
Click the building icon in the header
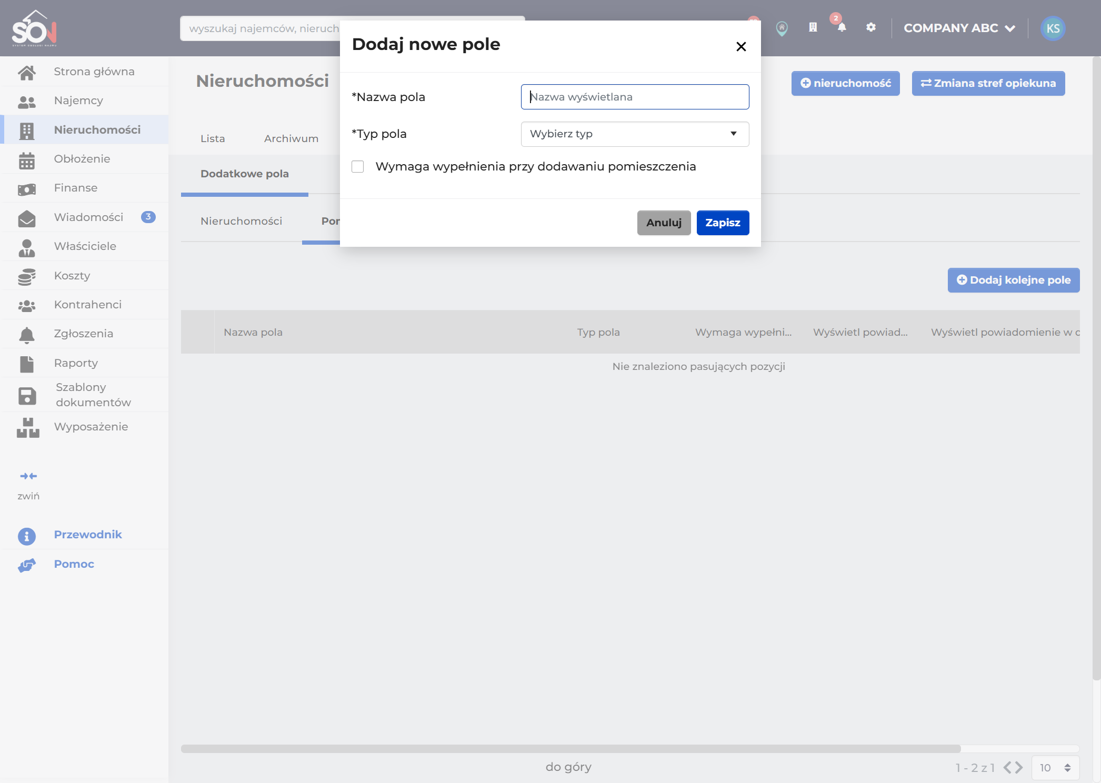(x=813, y=27)
